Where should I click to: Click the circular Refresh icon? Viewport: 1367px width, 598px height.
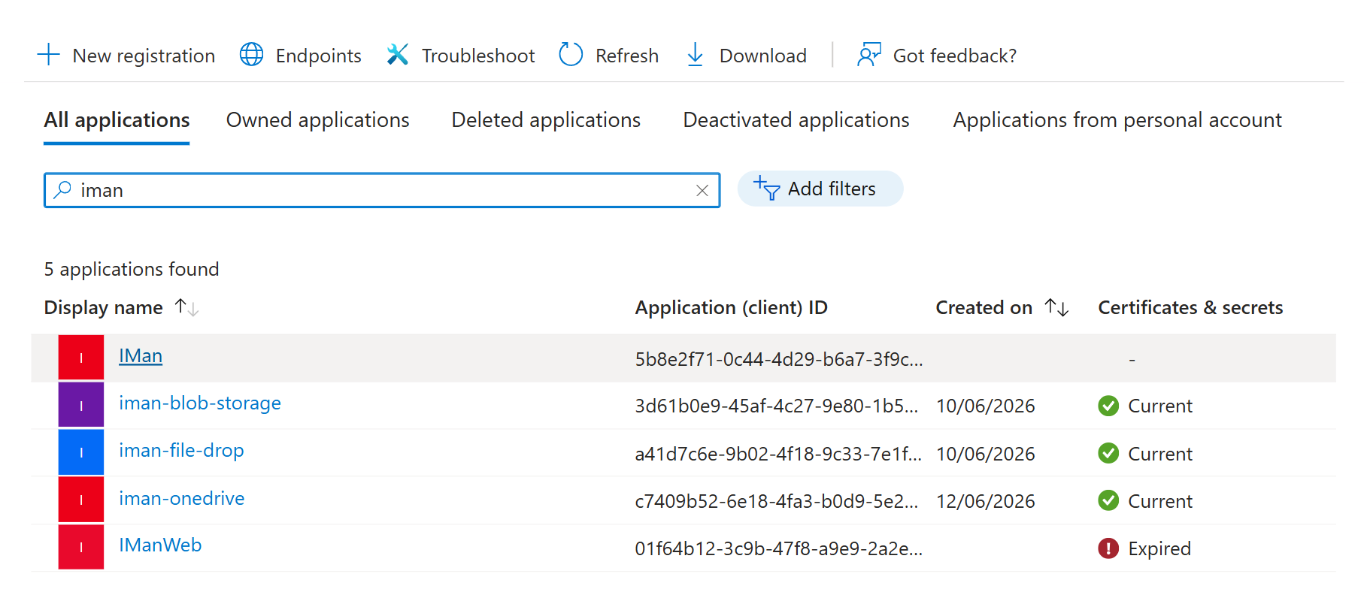[571, 55]
